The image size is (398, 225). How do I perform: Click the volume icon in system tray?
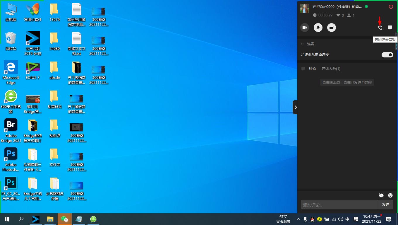pos(340,219)
